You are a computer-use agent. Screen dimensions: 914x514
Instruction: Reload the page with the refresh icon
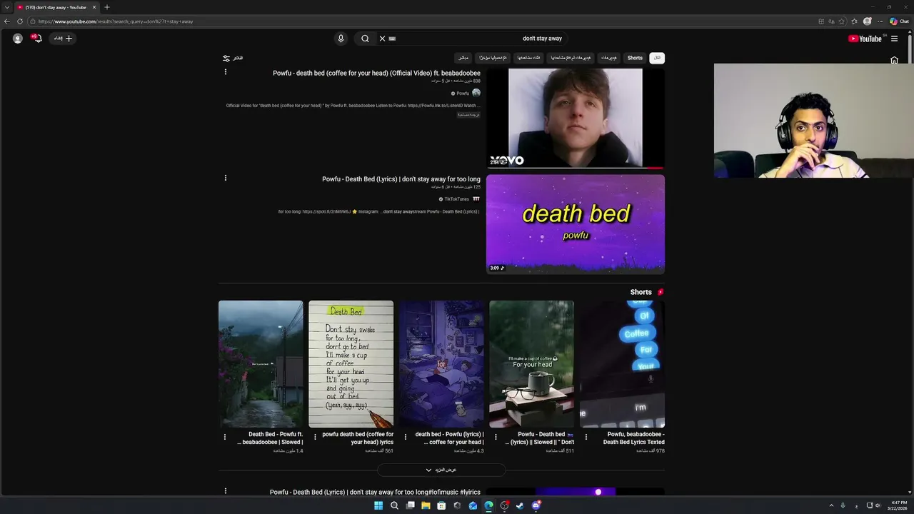coord(19,21)
